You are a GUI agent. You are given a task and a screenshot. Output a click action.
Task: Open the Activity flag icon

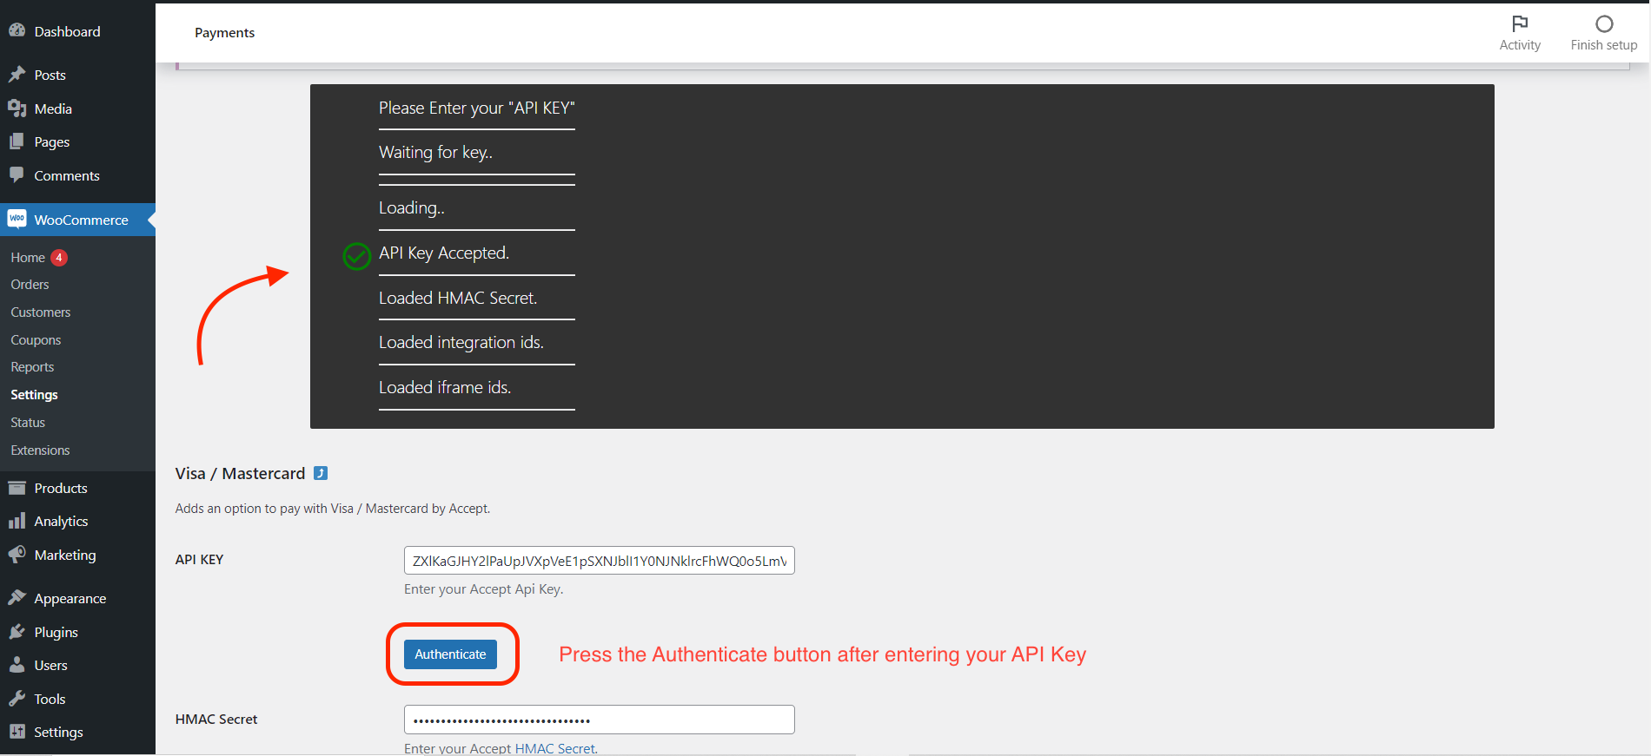(1520, 23)
